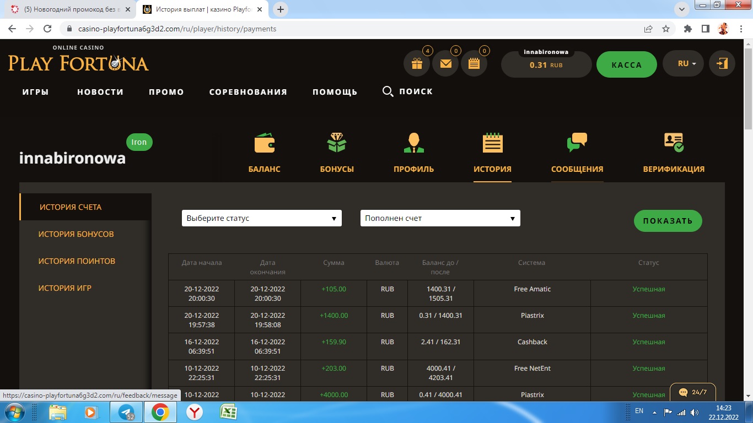
Task: Open the gift bonuses icon
Action: click(417, 64)
